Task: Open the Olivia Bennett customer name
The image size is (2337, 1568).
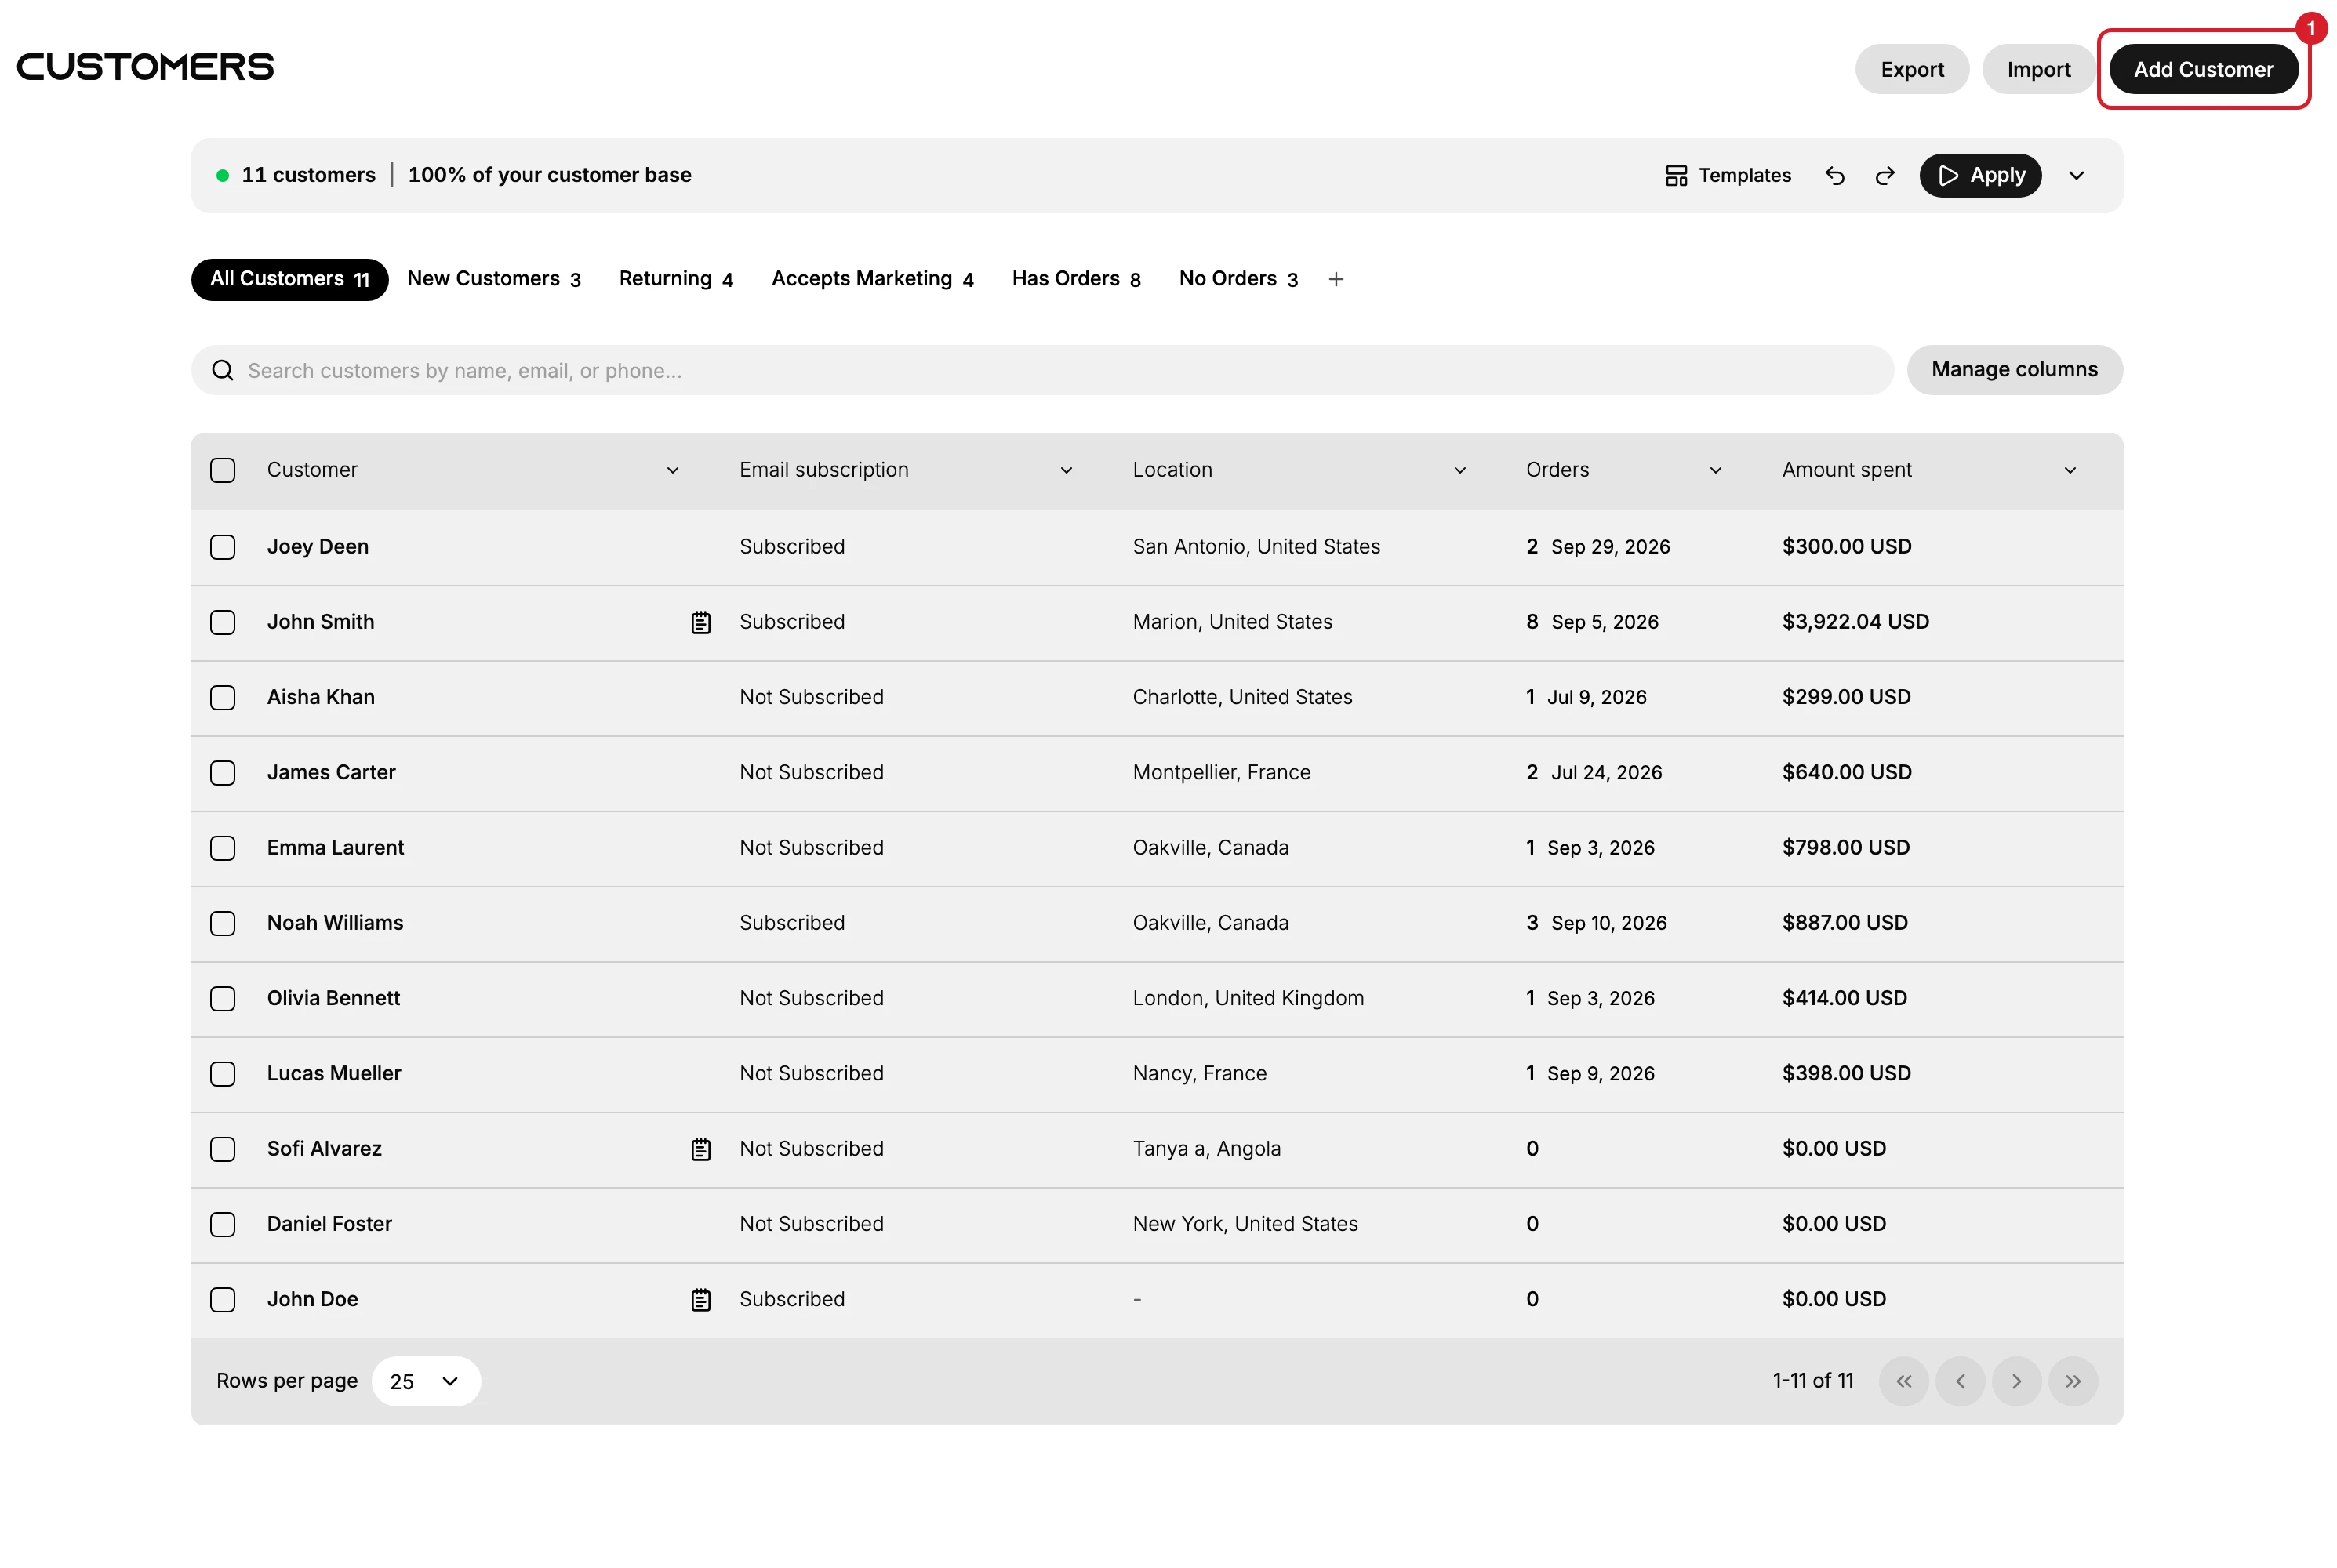Action: point(333,998)
